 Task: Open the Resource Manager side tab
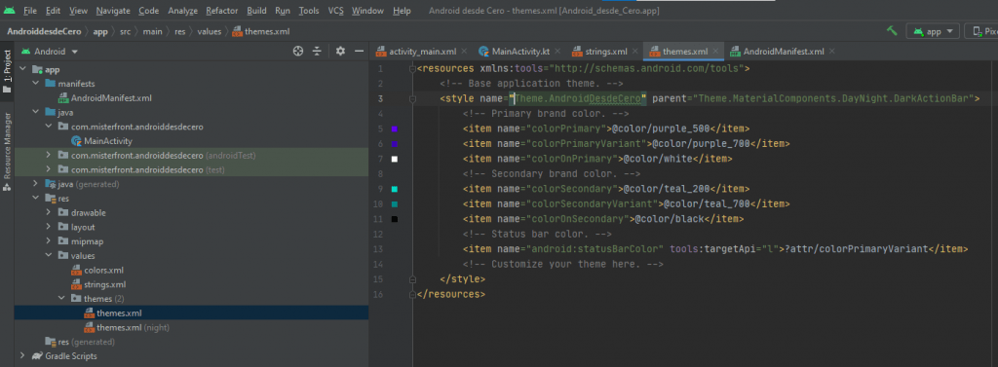click(7, 152)
